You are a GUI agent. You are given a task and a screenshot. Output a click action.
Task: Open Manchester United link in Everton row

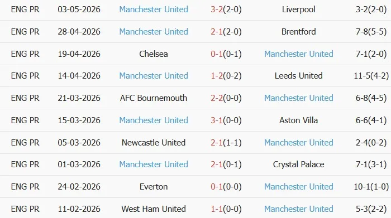tap(298, 186)
